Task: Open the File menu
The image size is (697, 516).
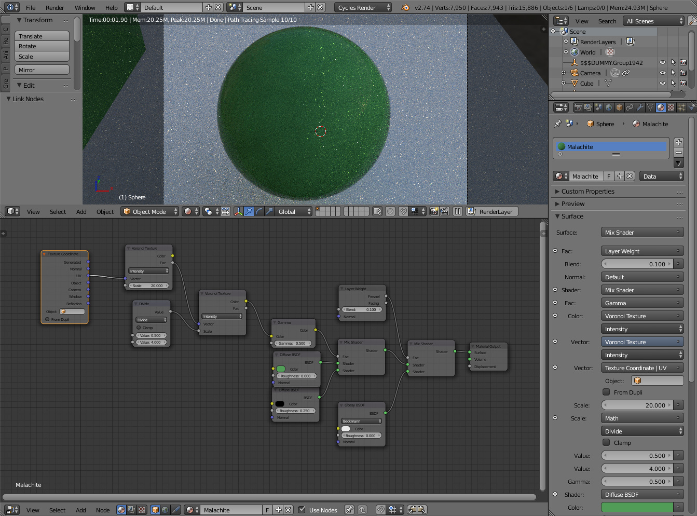Action: 31,8
